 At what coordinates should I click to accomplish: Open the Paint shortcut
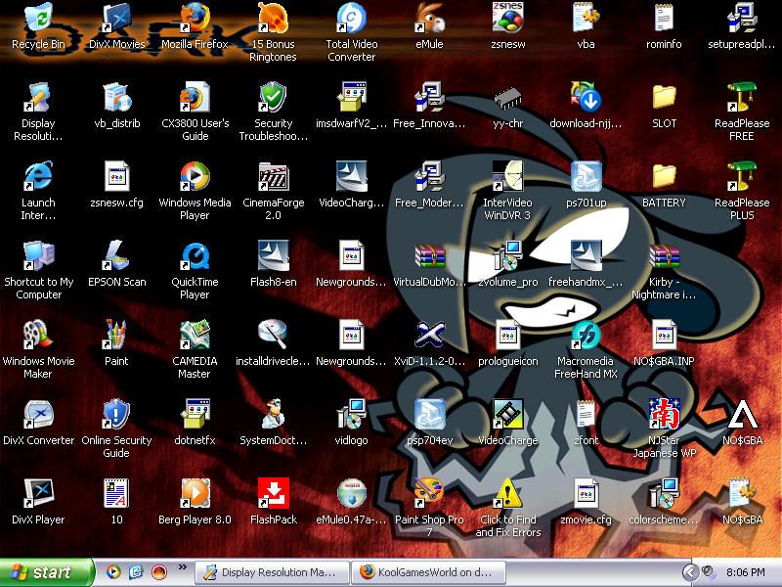pos(116,335)
